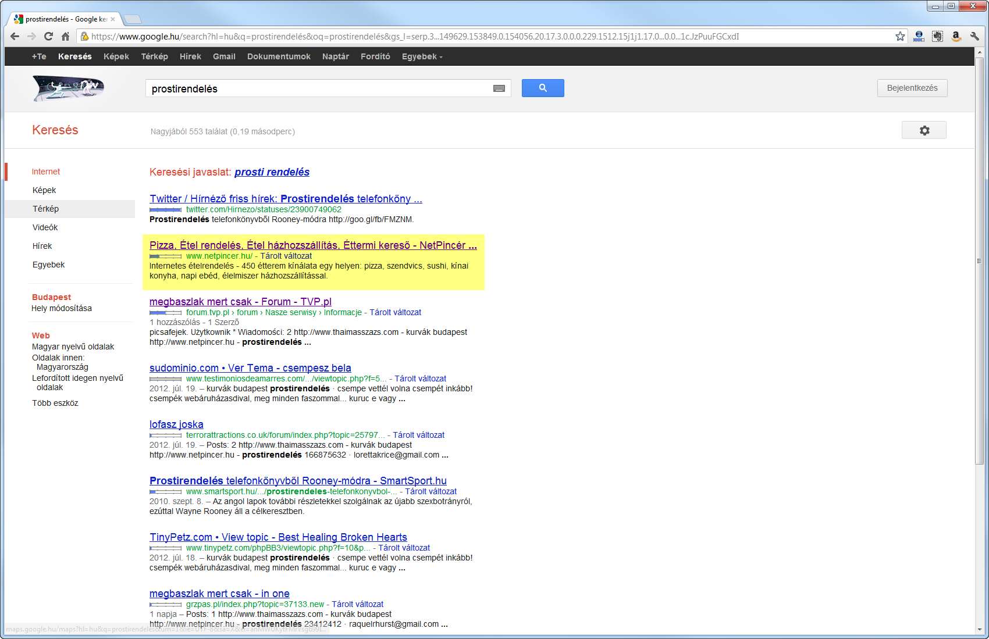The width and height of the screenshot is (989, 639).
Task: Open the megbaszlak mert csak - in one result
Action: 219,594
